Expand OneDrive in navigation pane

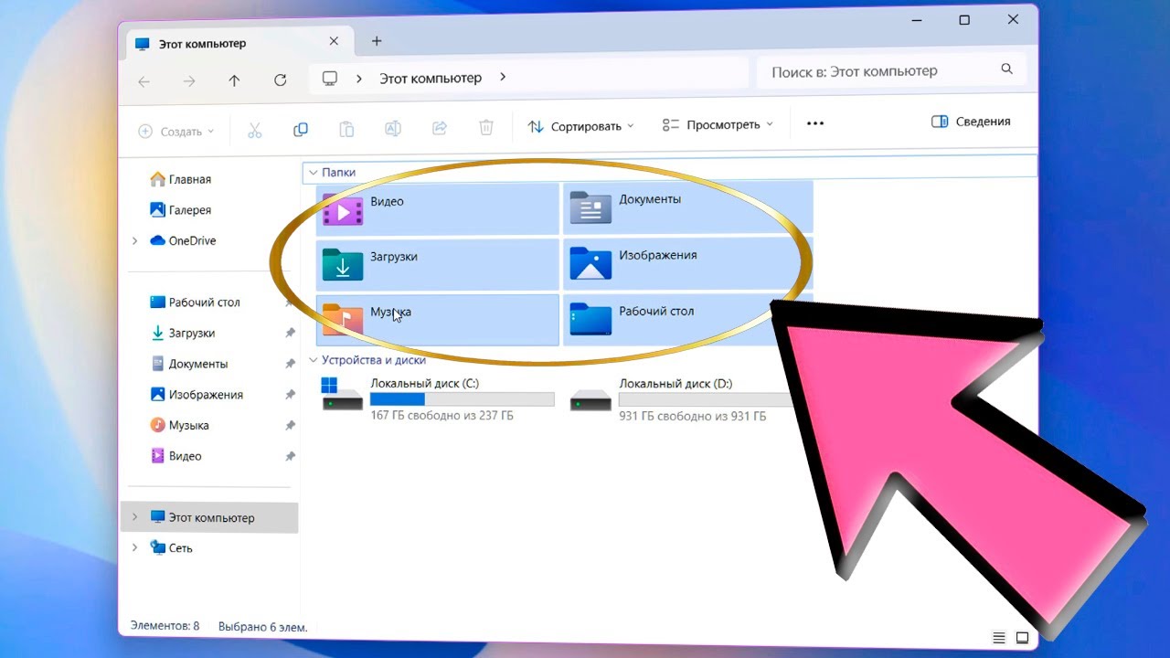tap(134, 240)
